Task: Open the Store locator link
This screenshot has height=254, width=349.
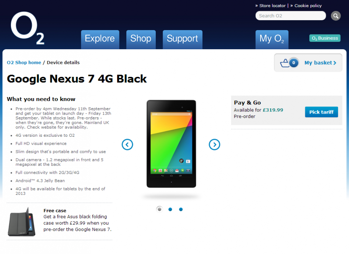Action: coord(272,6)
